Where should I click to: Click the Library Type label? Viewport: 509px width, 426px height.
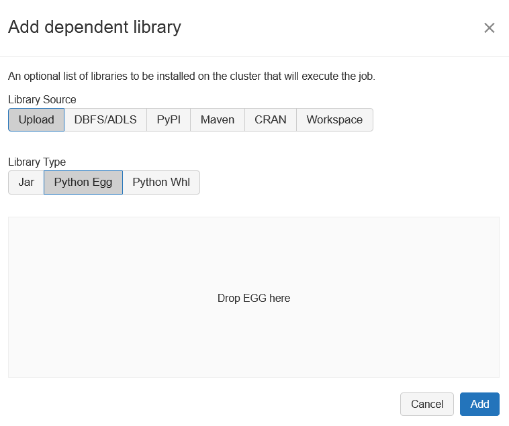pos(37,162)
